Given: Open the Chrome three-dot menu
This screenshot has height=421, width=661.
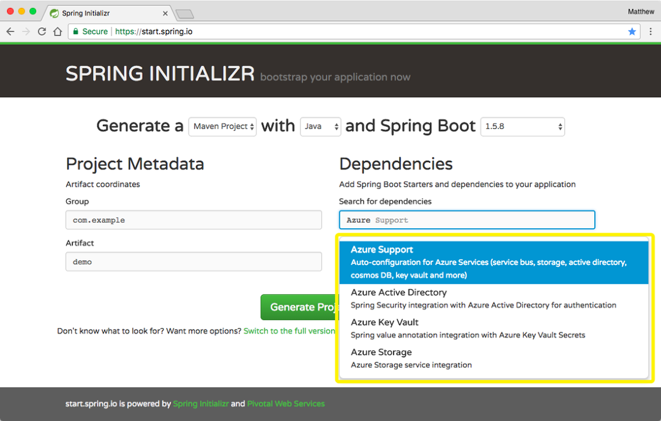Looking at the screenshot, I should pos(651,32).
